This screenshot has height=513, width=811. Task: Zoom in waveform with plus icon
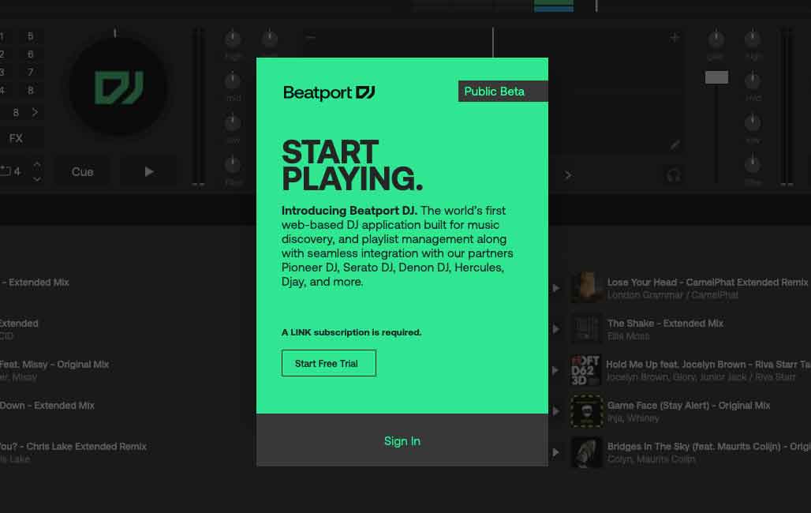(x=675, y=37)
